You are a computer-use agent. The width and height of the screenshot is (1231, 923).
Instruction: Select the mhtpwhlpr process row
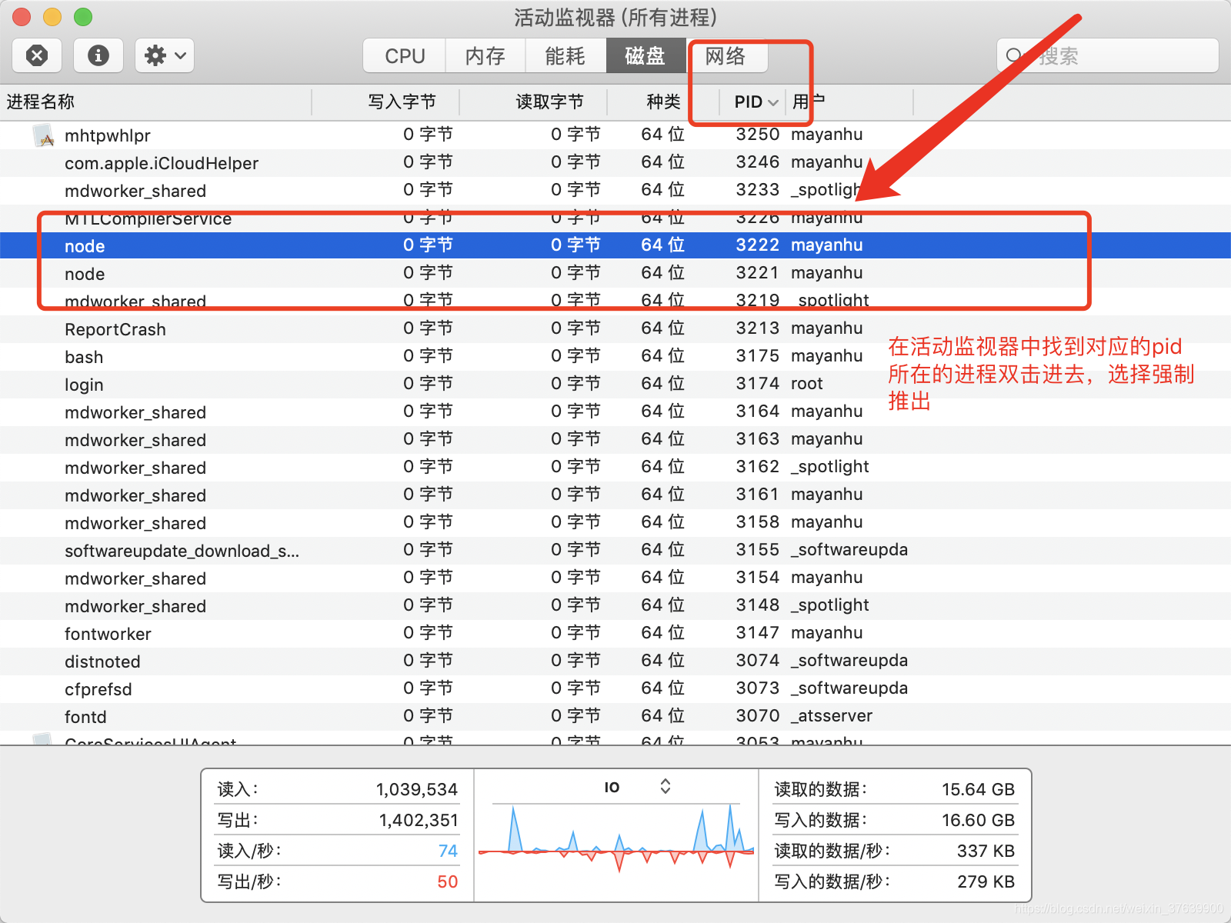point(615,135)
